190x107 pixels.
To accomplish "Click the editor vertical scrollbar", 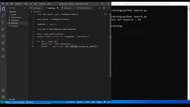I will point(110,45).
